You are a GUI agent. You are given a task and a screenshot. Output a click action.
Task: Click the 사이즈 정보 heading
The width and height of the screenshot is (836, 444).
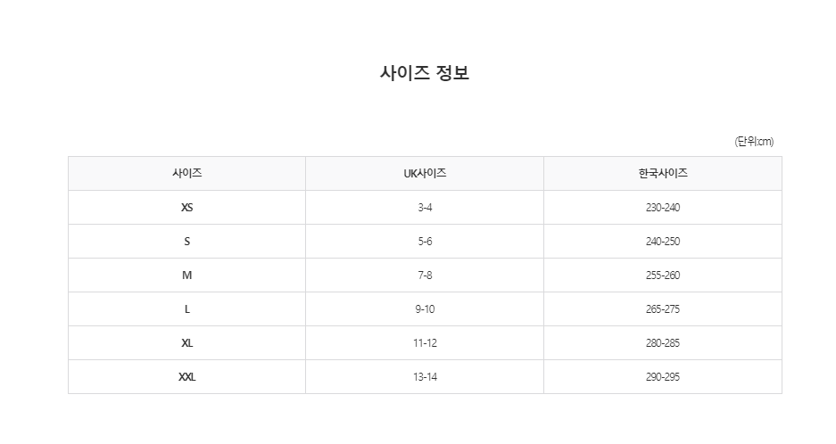[x=425, y=73]
